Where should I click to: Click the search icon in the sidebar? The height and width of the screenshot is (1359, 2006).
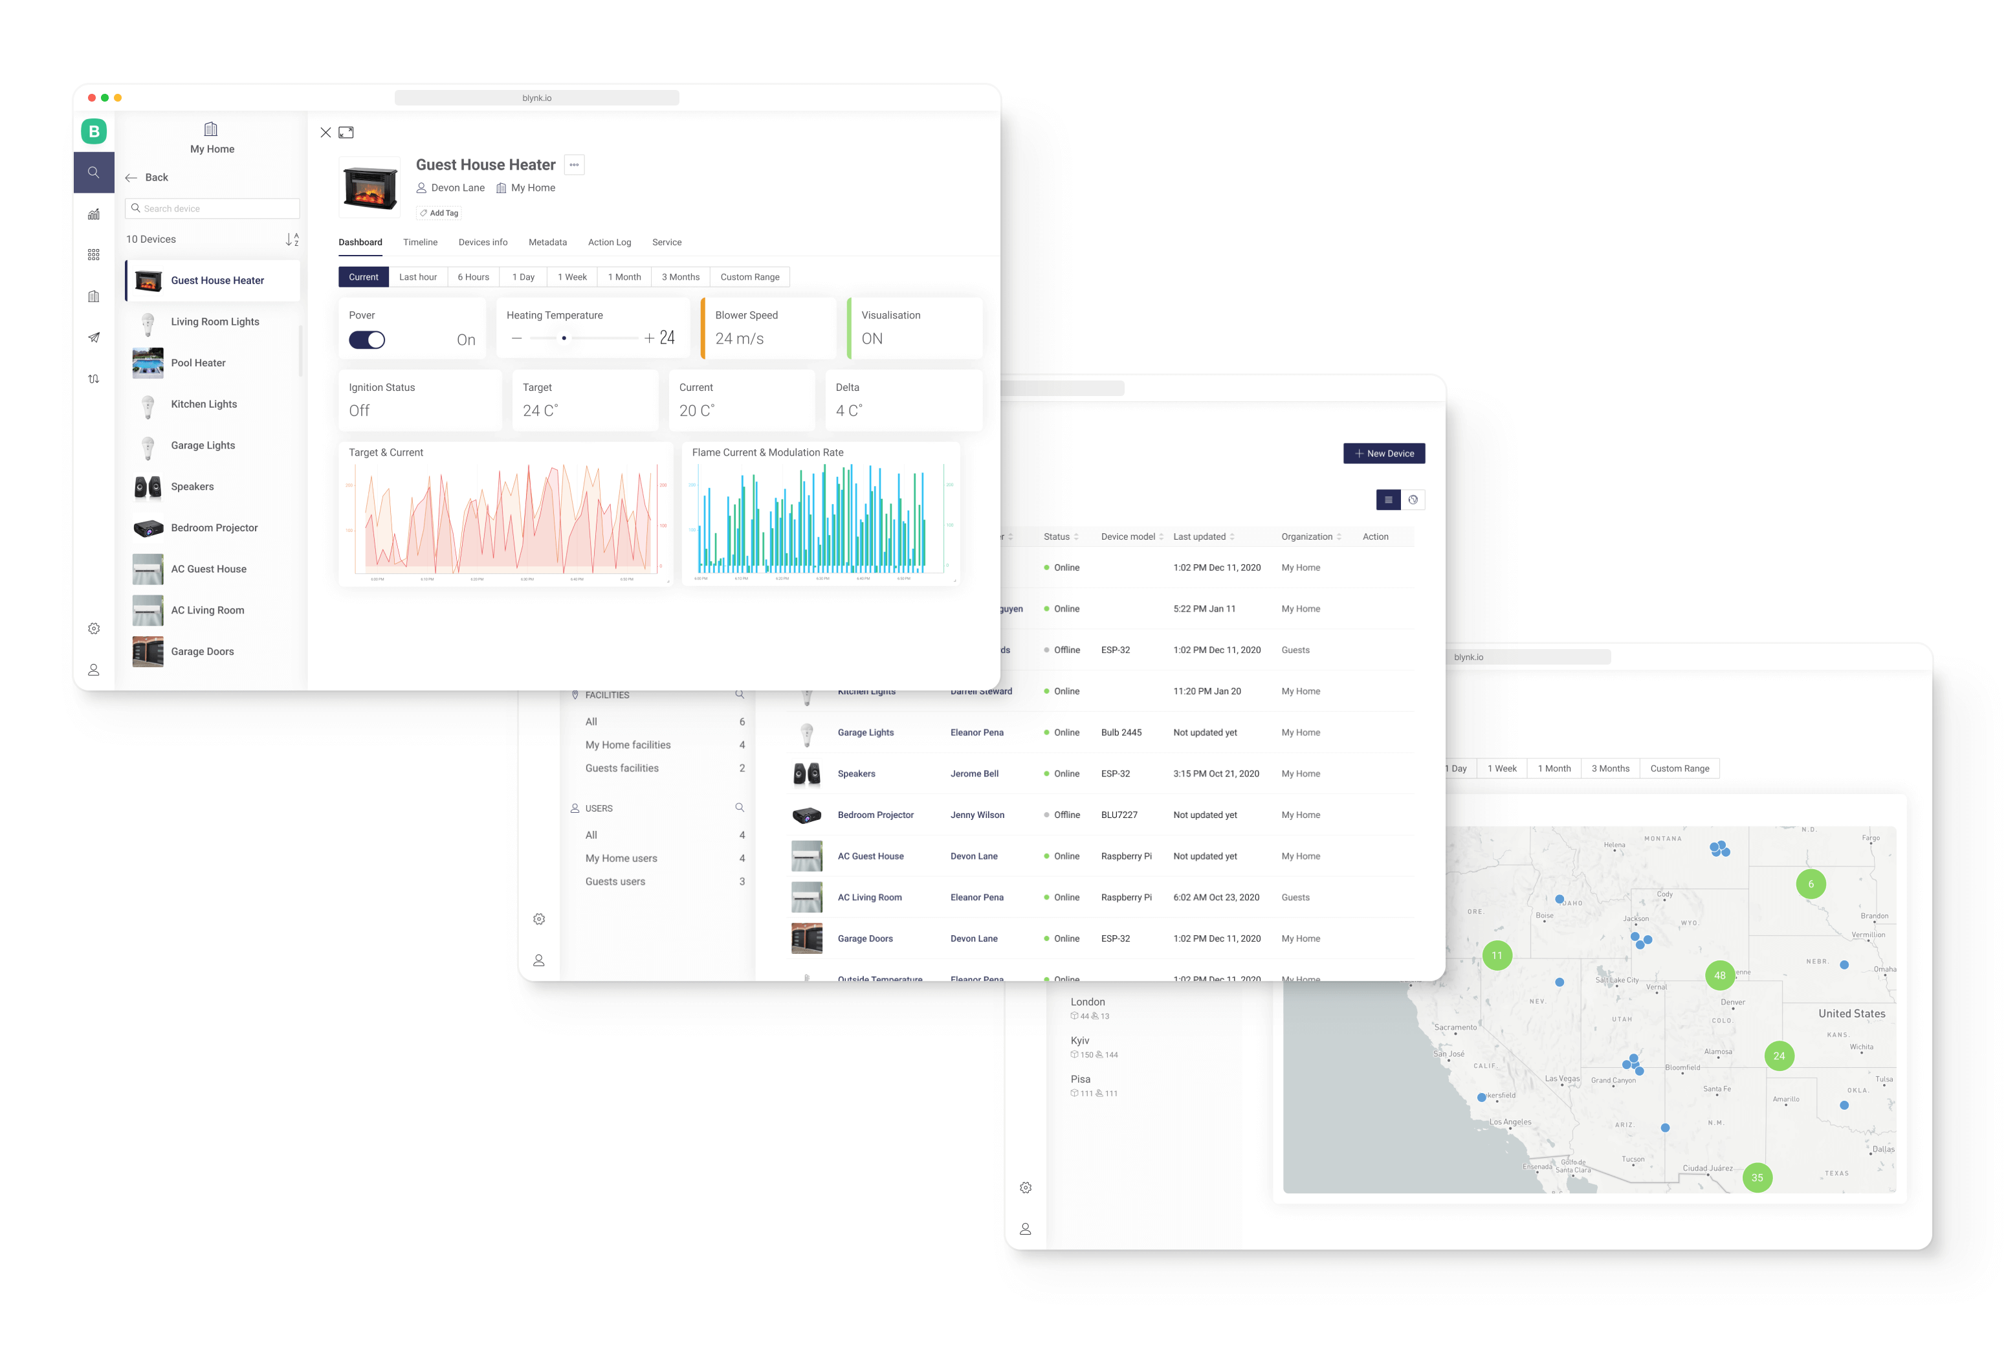pos(93,173)
